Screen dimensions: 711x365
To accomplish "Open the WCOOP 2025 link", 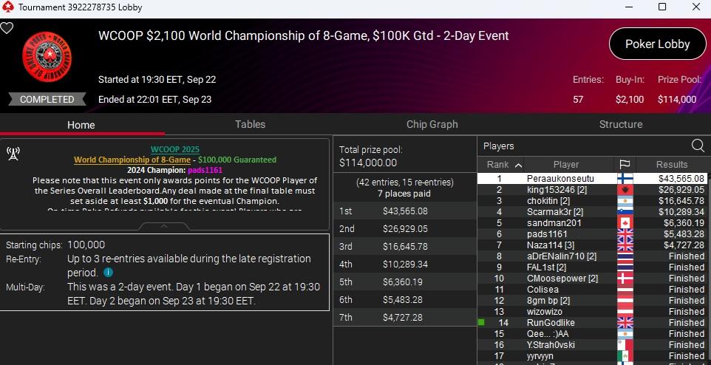I will (x=175, y=150).
